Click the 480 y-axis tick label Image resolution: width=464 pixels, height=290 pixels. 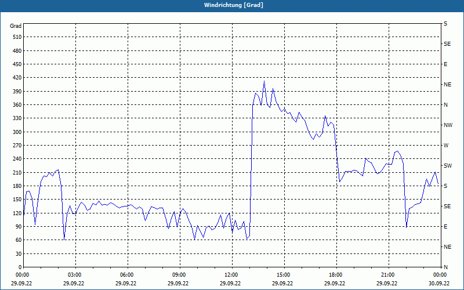[x=17, y=50]
